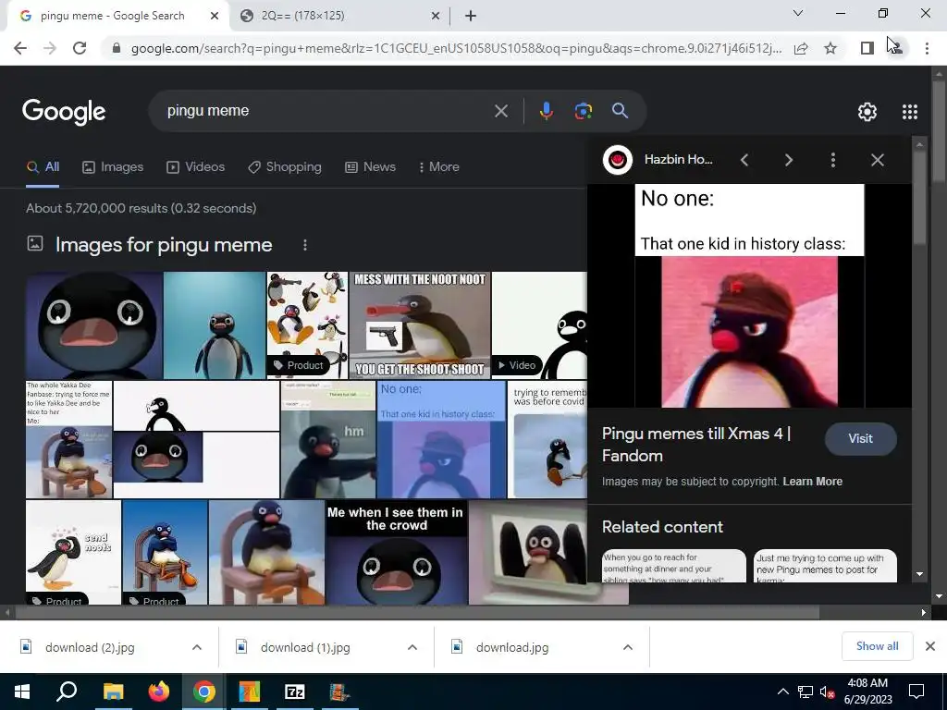Viewport: 947px width, 710px height.
Task: Start voice search with microphone icon
Action: [x=546, y=111]
